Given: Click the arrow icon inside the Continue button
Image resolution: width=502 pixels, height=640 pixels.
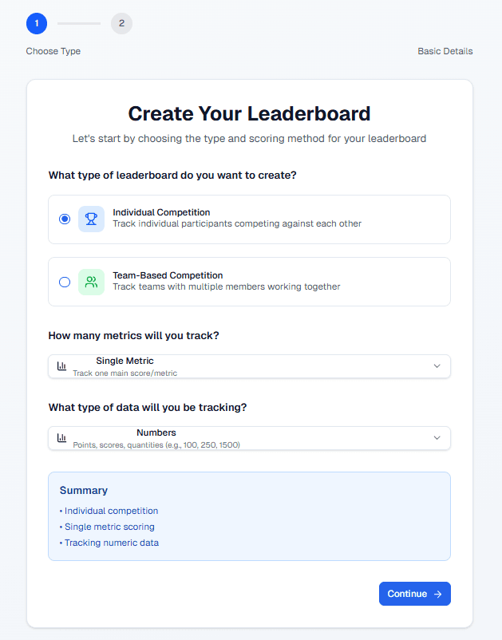Looking at the screenshot, I should [437, 594].
